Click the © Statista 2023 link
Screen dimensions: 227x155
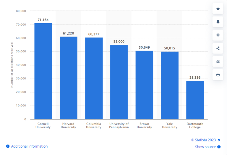[203, 140]
